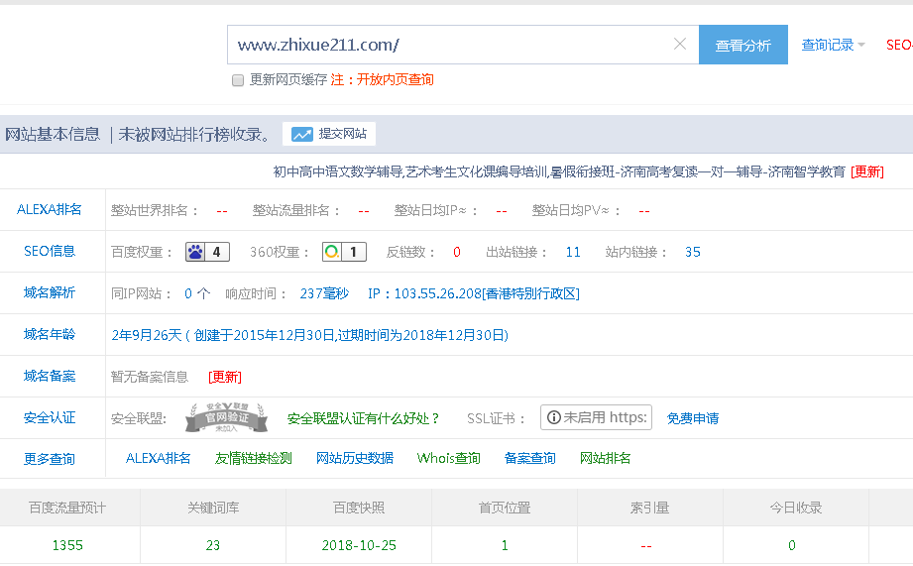
Task: Click the 网站基本信息 section heading
Action: point(53,135)
